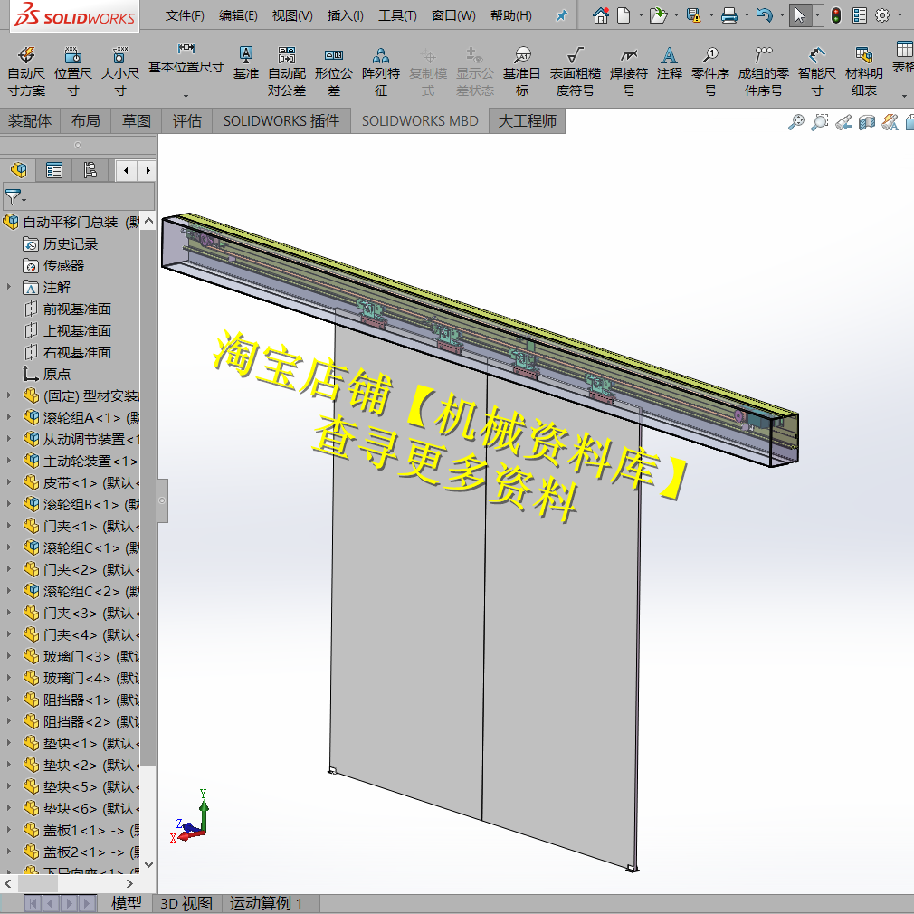The height and width of the screenshot is (914, 914).
Task: Switch to the 运动算例 1 tab
Action: coord(266,903)
